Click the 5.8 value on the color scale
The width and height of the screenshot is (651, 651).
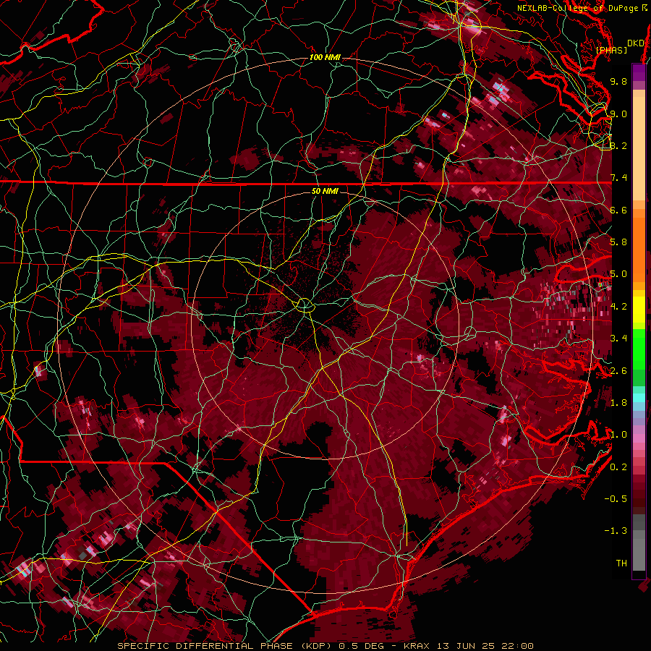click(618, 242)
